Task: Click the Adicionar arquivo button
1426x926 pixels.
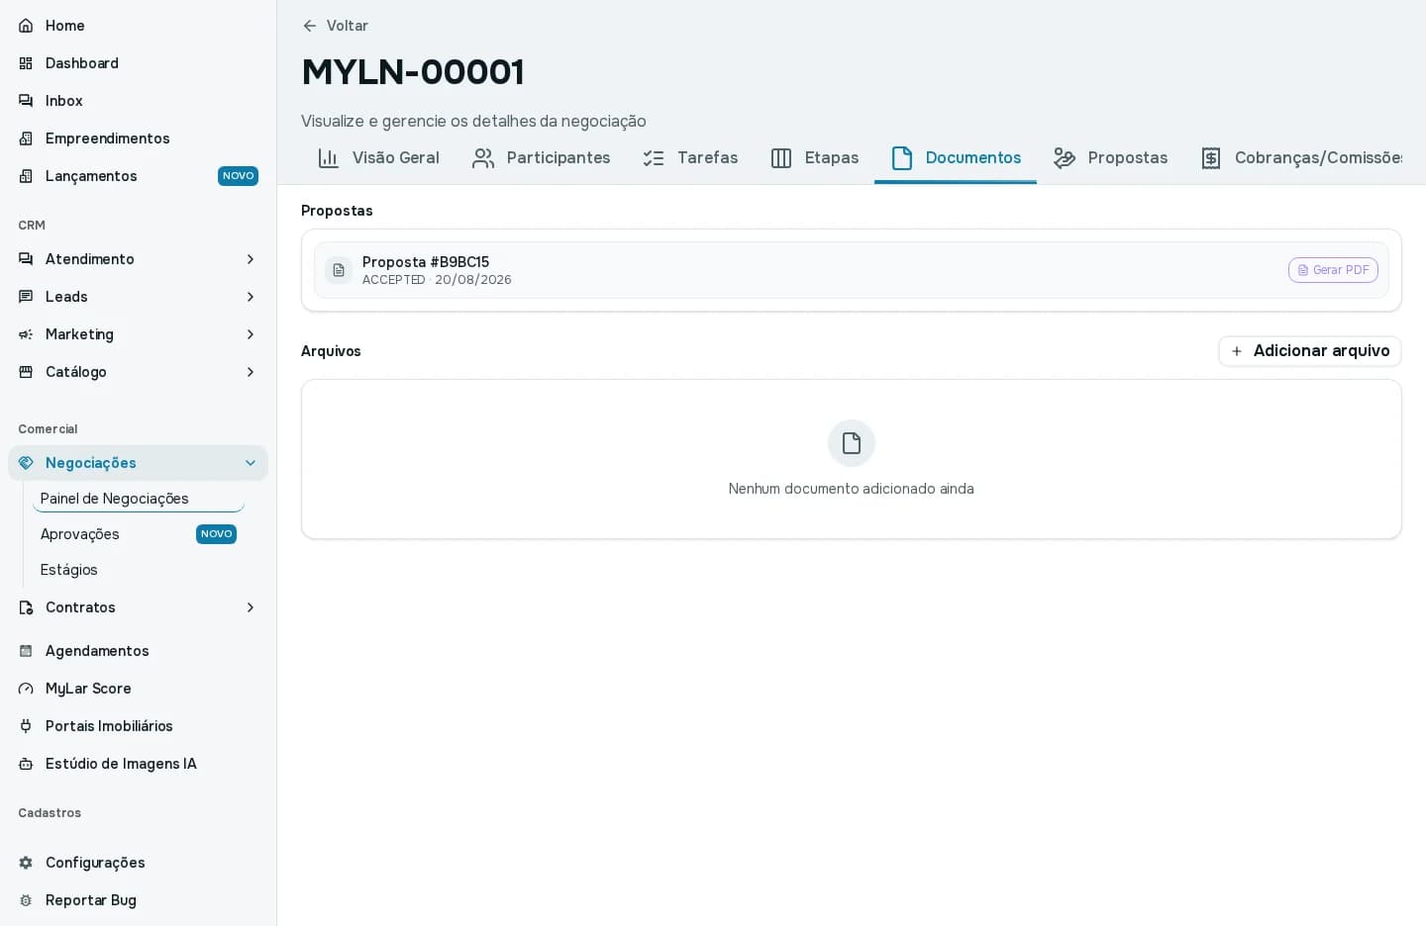Action: 1310,351
